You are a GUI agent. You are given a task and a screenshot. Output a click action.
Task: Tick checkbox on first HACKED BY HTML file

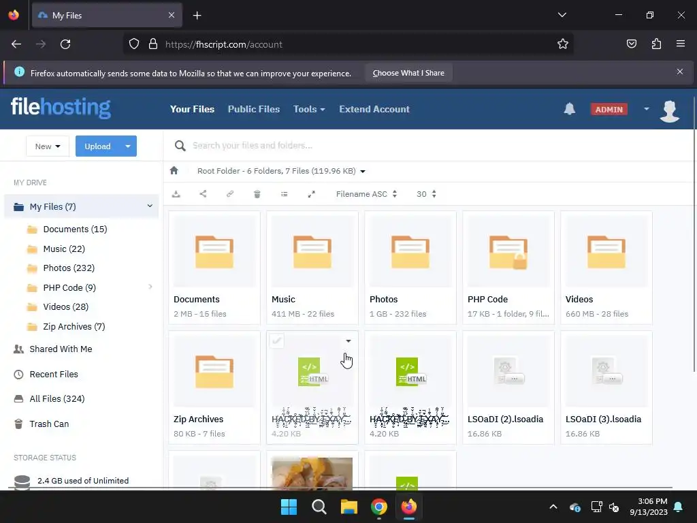pyautogui.click(x=276, y=341)
